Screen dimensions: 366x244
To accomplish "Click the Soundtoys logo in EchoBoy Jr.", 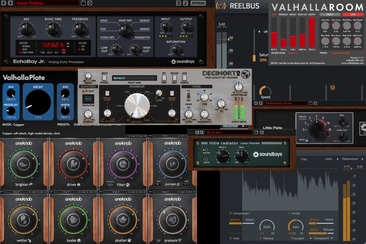I will (183, 61).
